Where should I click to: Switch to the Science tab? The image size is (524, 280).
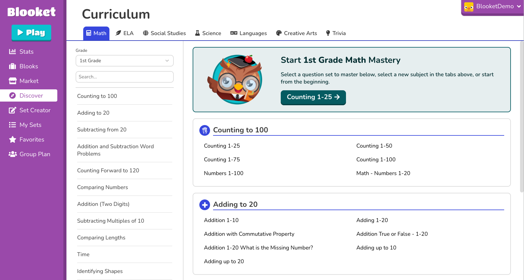pos(208,33)
